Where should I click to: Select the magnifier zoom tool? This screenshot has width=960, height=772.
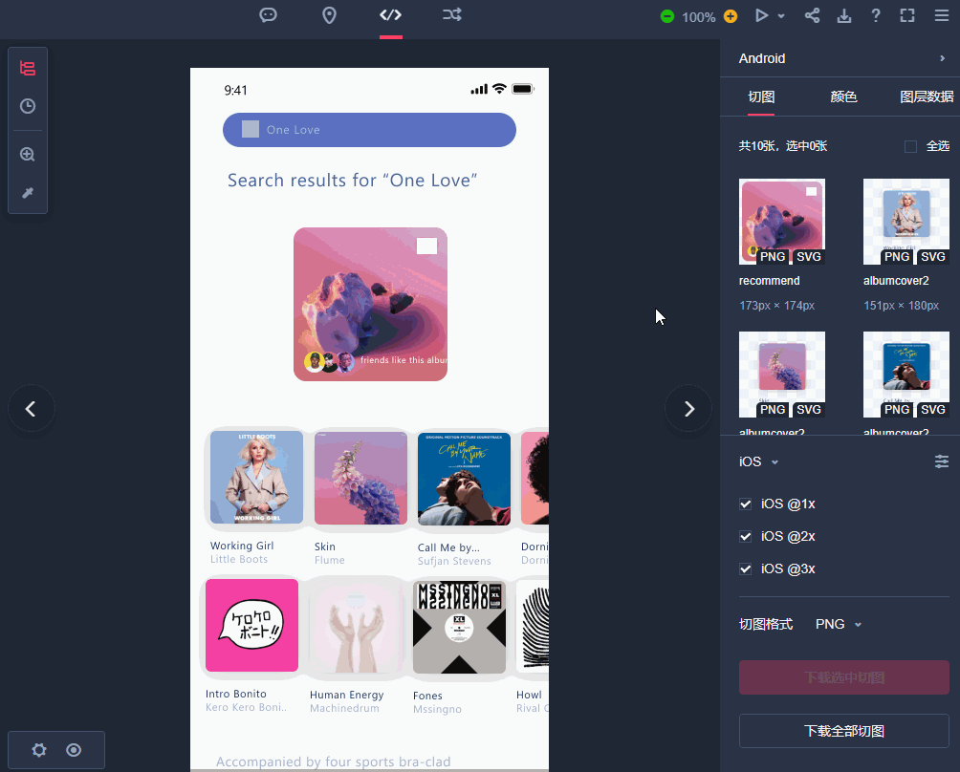pos(28,154)
